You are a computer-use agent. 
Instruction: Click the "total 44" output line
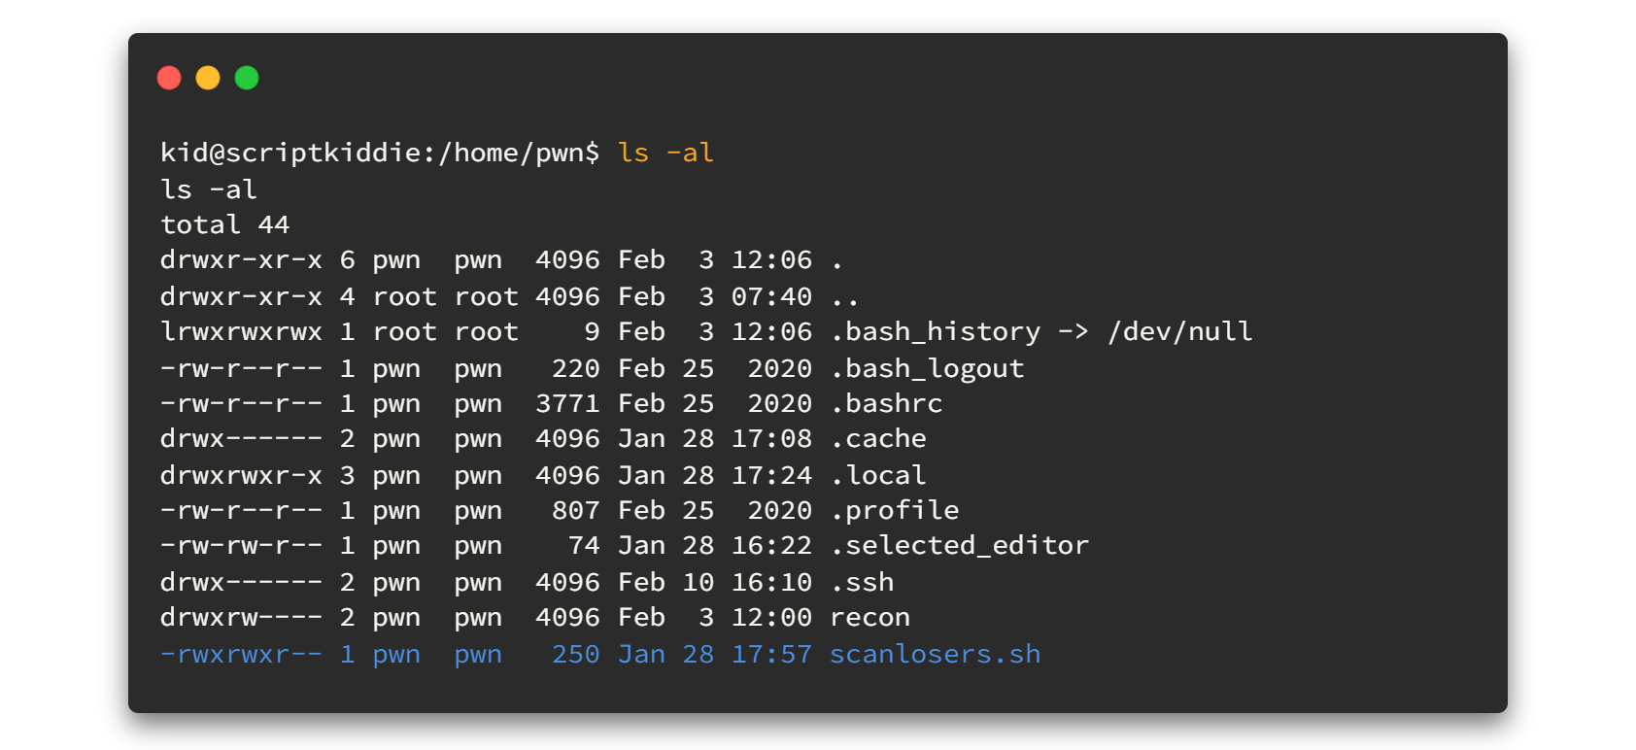coord(224,225)
